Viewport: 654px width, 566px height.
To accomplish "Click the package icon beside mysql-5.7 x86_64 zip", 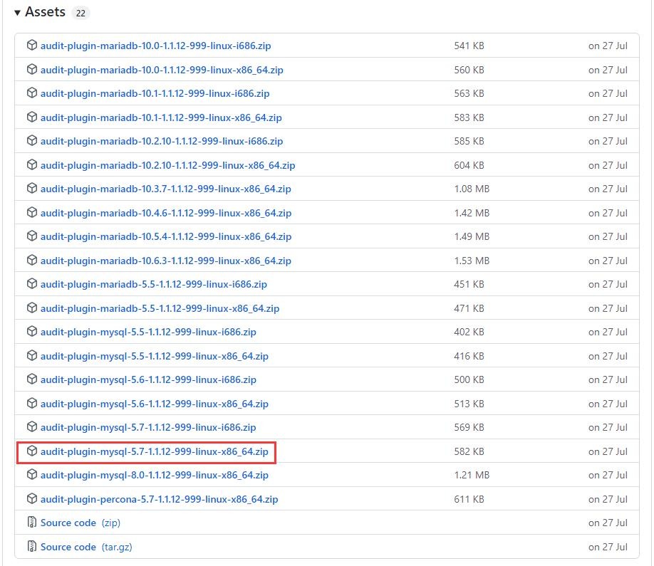I will click(32, 451).
